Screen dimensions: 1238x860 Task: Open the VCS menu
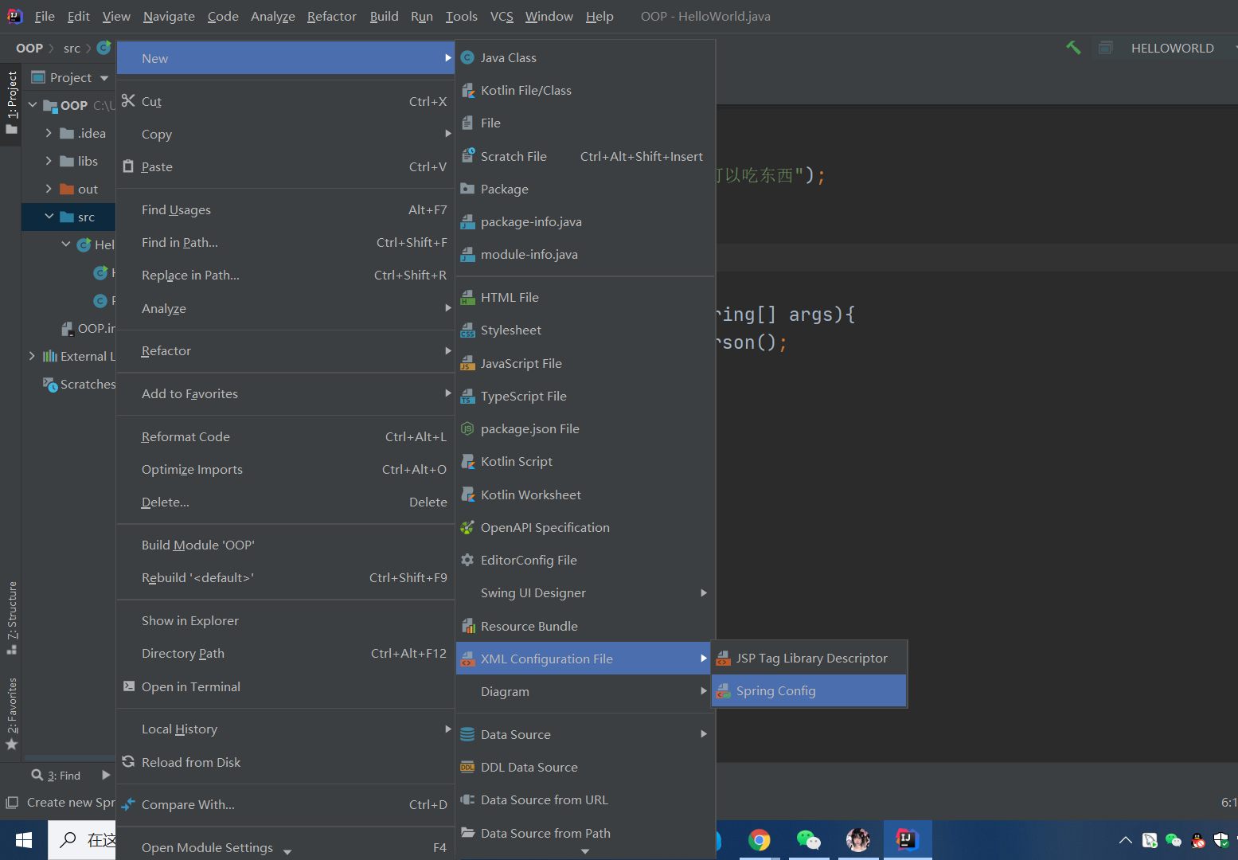(x=502, y=17)
